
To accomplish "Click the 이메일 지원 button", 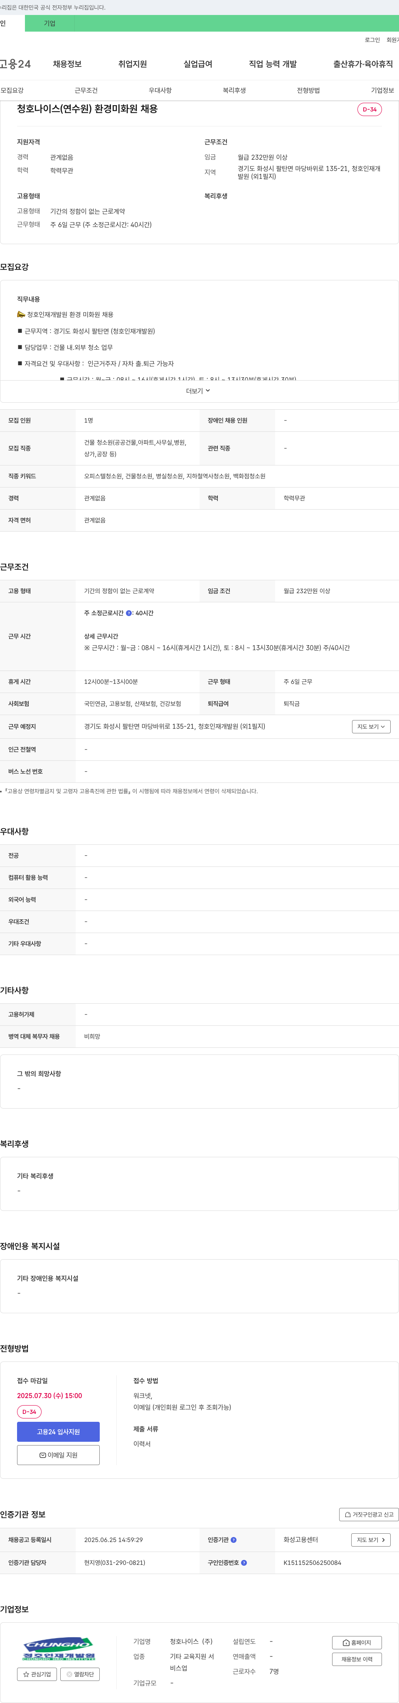I will pos(58,1454).
